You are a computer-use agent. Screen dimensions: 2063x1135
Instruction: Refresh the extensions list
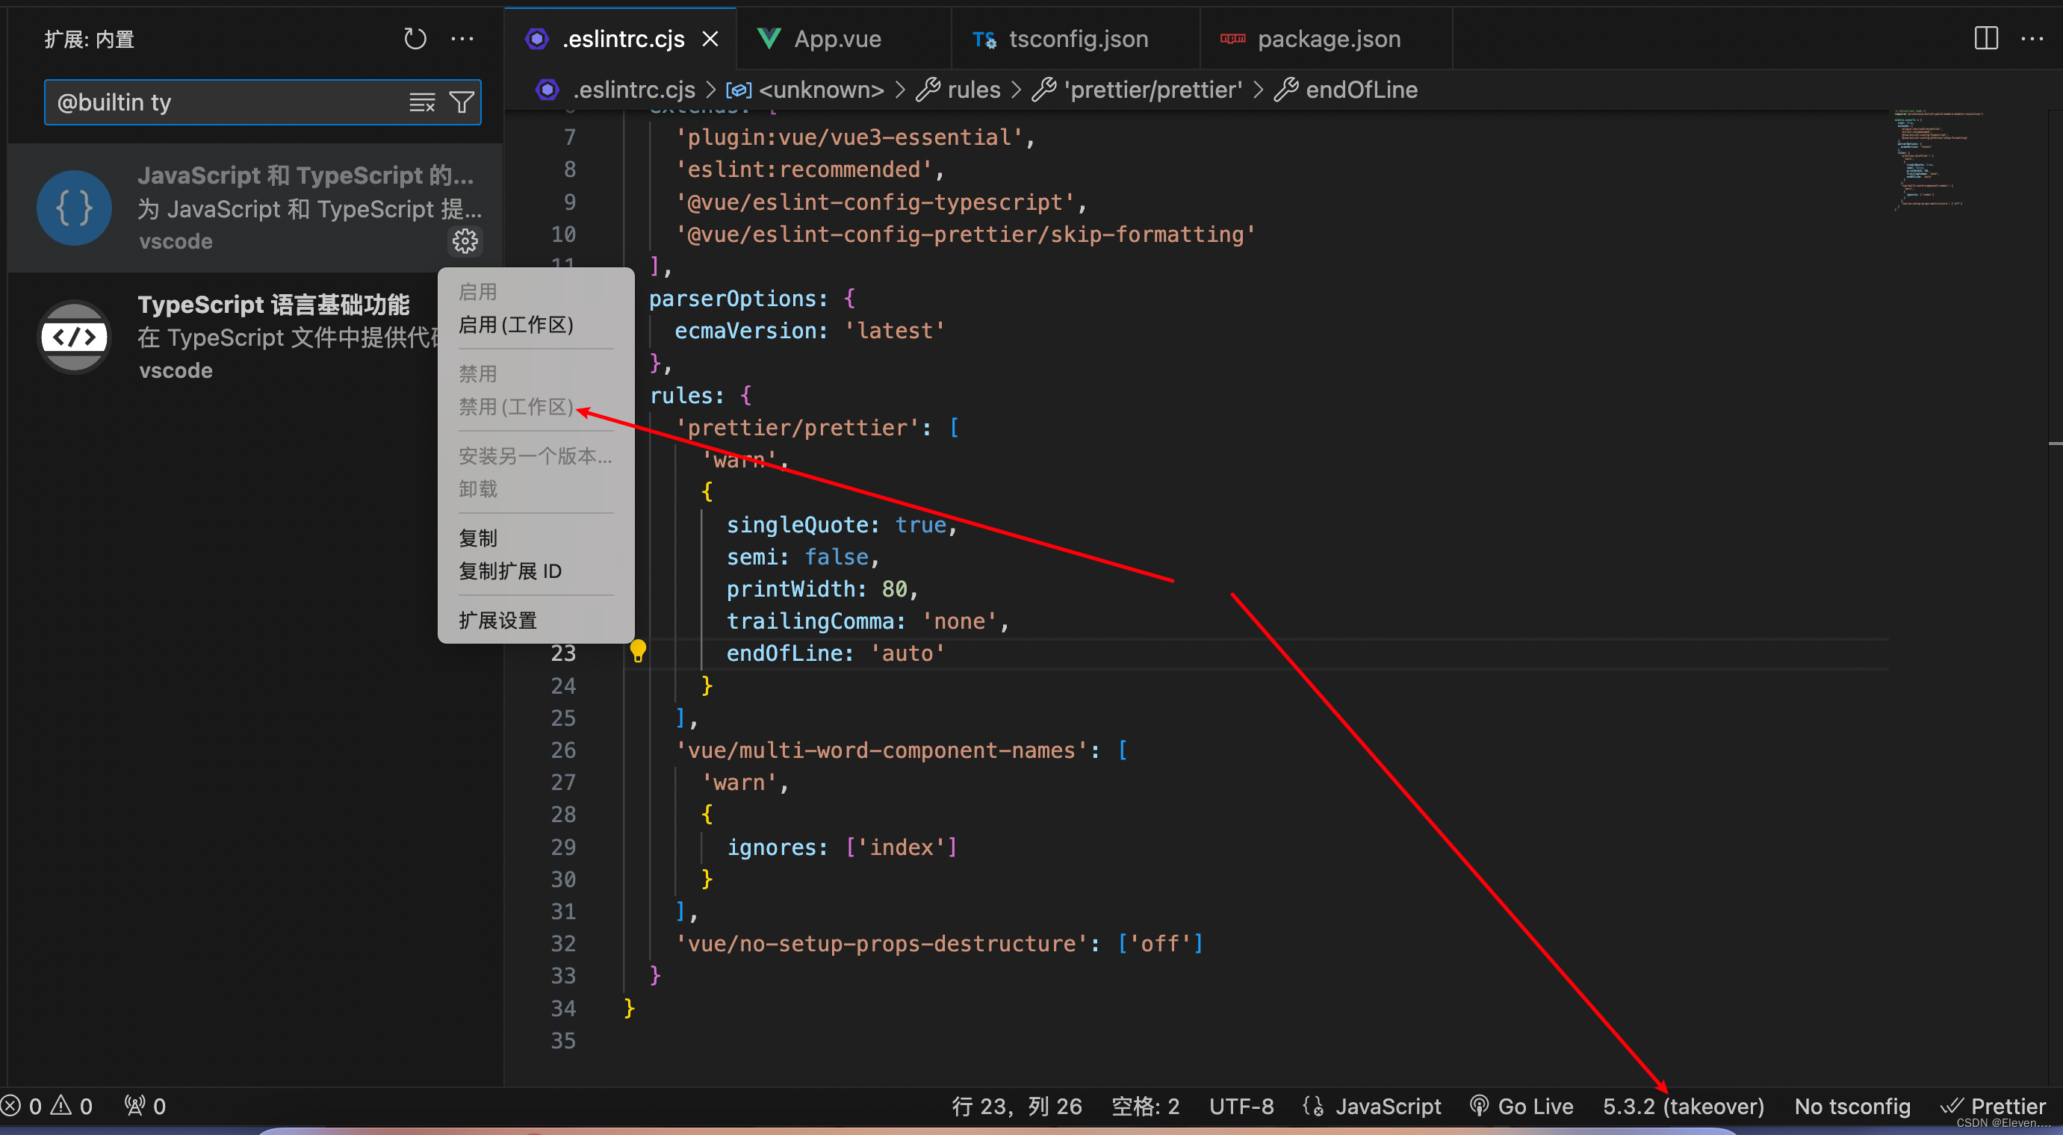(x=415, y=38)
